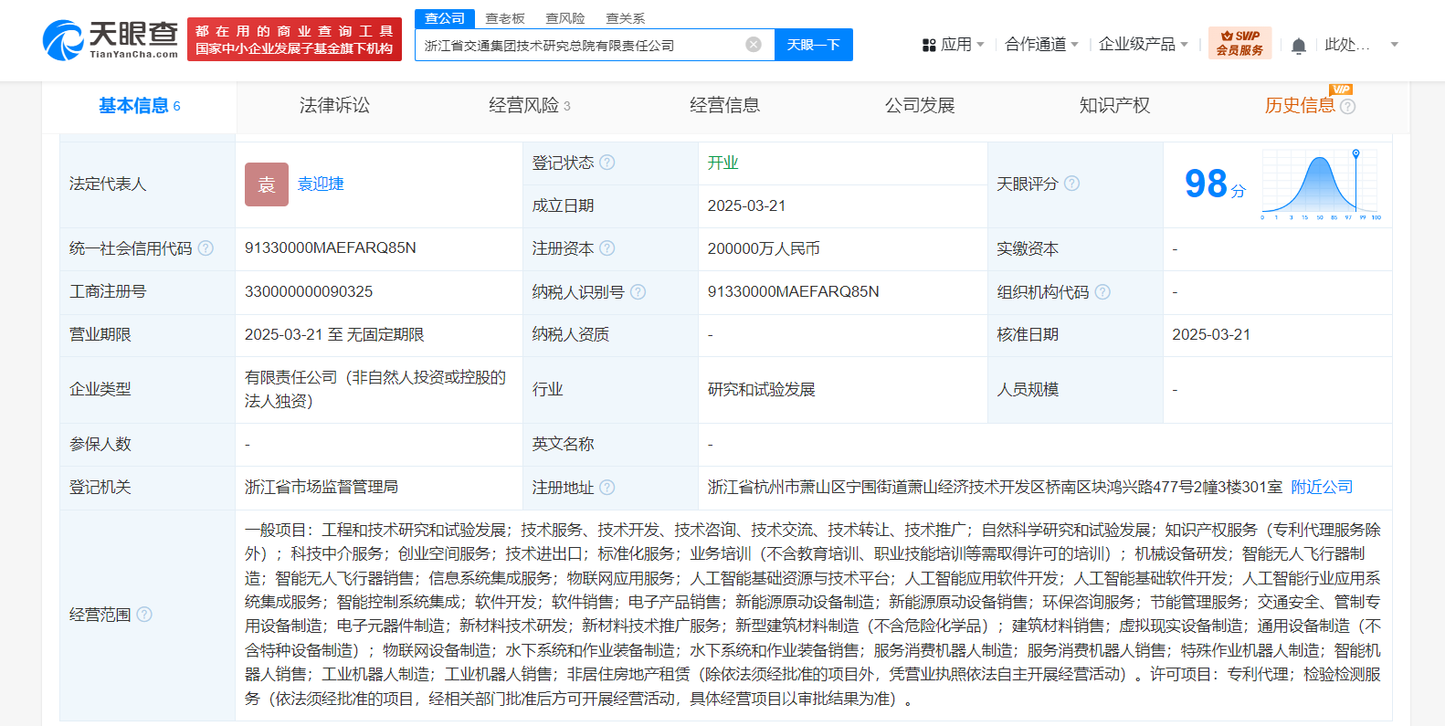
Task: Click help icon next to 登记状态
Action: tap(607, 163)
